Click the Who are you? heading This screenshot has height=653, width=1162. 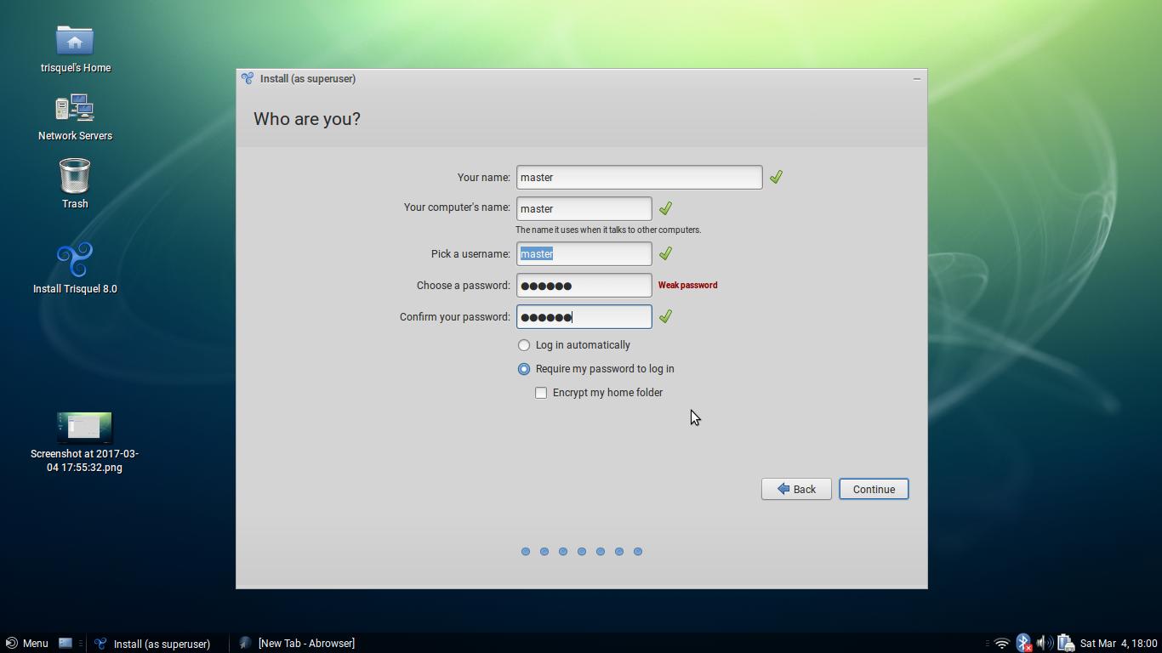pyautogui.click(x=307, y=119)
